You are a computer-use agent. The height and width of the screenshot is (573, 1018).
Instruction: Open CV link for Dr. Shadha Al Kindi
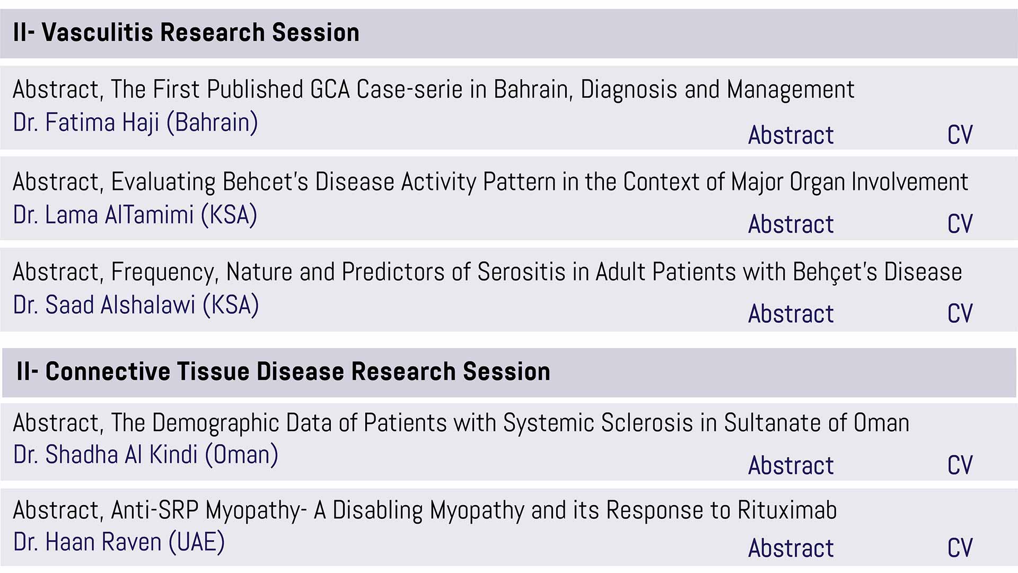(960, 466)
